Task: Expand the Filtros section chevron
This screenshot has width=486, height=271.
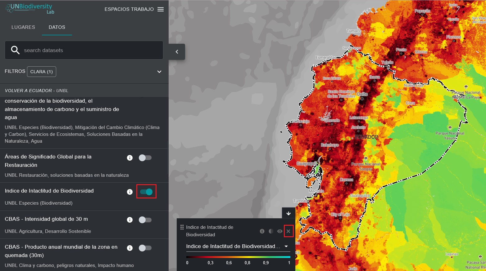Action: click(159, 72)
